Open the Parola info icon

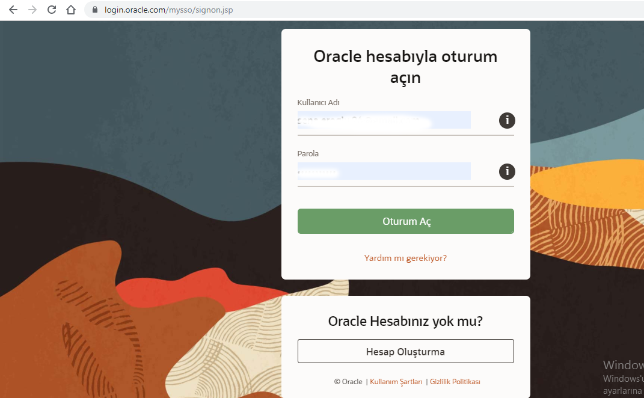(507, 171)
